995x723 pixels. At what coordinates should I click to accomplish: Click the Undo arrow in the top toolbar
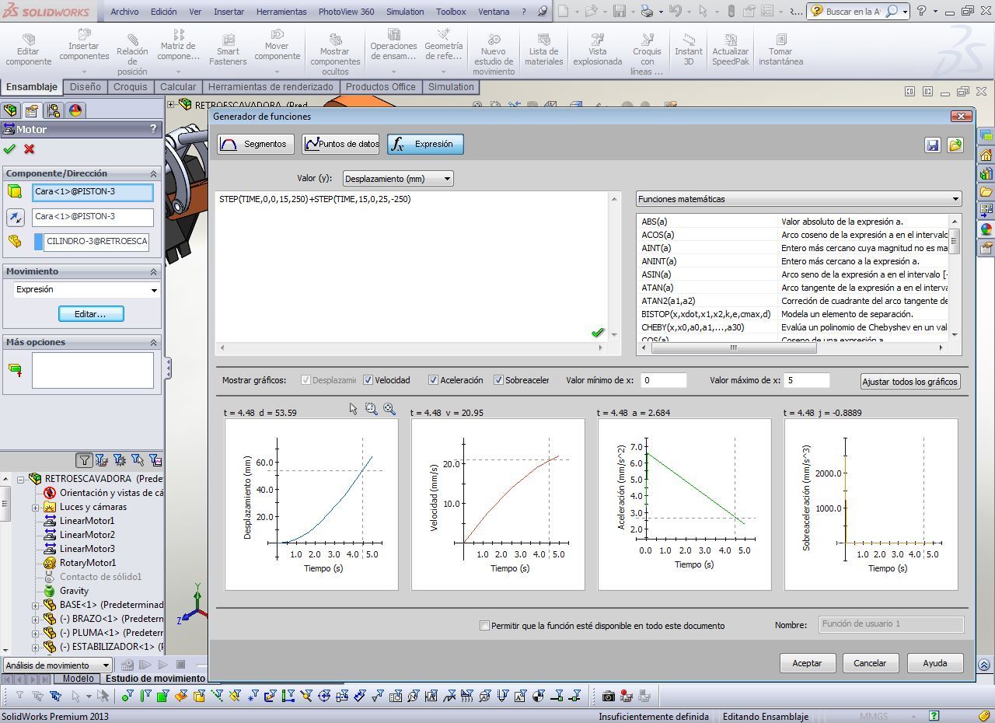click(675, 11)
